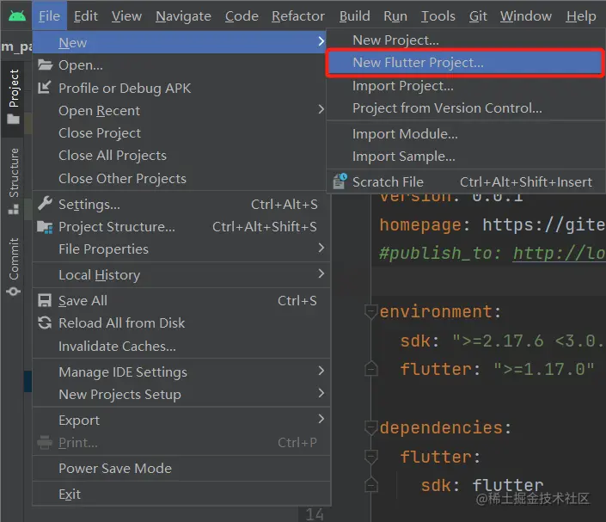
Task: Follow the http://lo publish_to link
Action: point(559,254)
